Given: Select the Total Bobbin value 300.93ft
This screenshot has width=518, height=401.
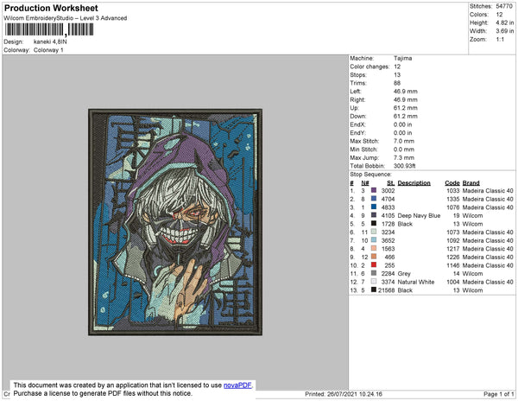Looking at the screenshot, I should point(405,166).
